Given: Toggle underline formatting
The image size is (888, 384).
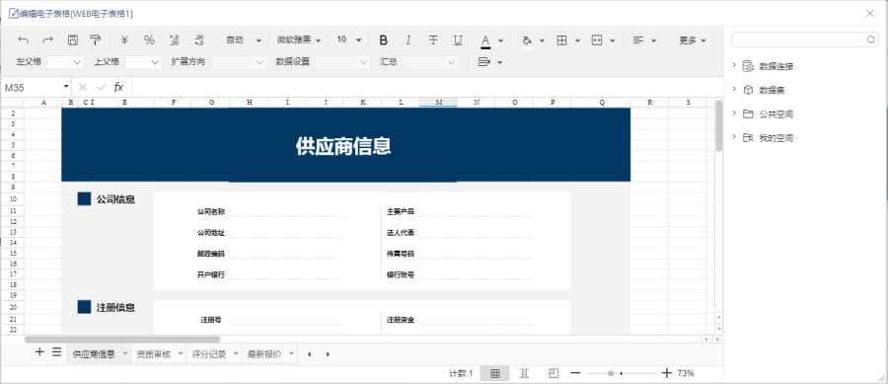Looking at the screenshot, I should coord(458,40).
